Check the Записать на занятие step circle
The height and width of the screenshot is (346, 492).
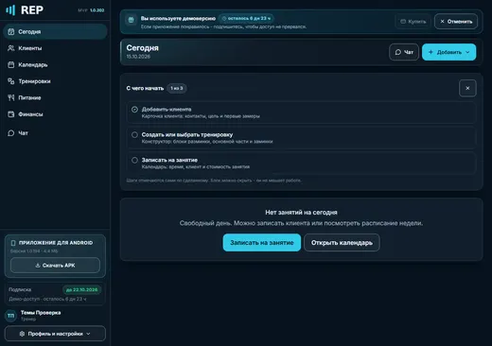[x=134, y=160]
